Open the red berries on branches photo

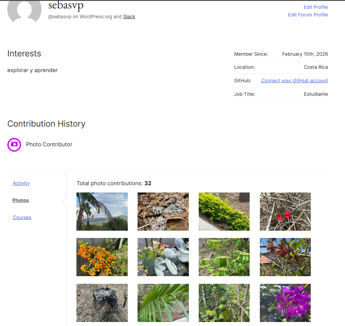[285, 211]
